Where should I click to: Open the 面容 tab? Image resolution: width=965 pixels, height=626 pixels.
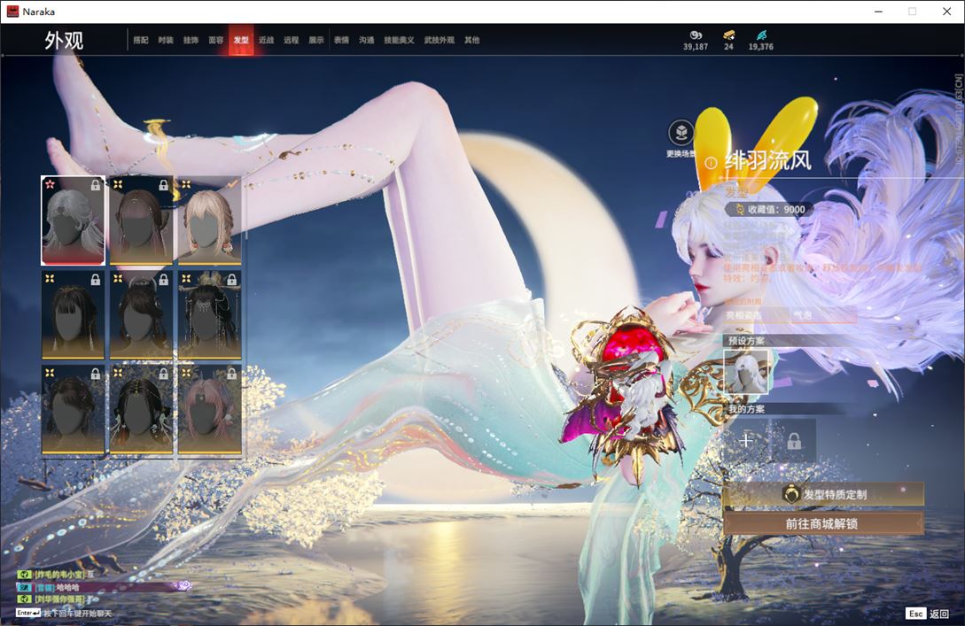(215, 40)
